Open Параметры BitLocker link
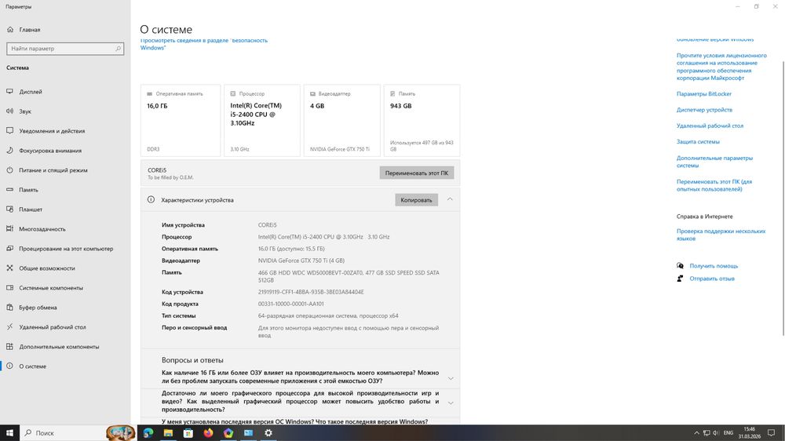This screenshot has height=441, width=785. click(x=704, y=93)
